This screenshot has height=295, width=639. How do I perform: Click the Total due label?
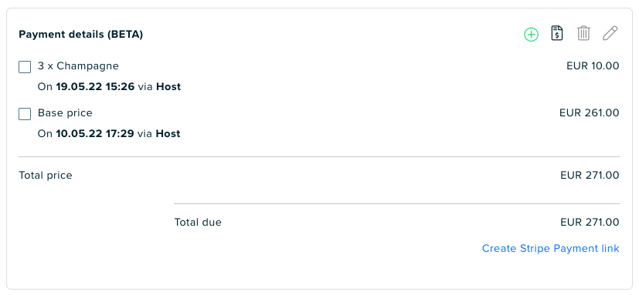click(x=198, y=223)
